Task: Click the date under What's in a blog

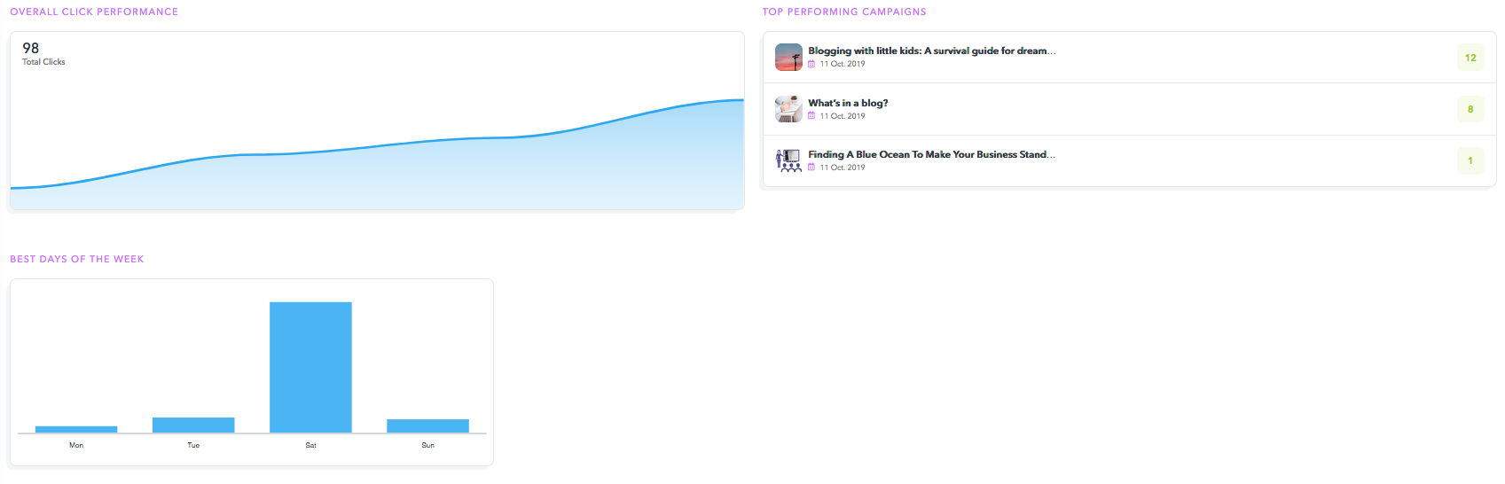Action: [843, 116]
